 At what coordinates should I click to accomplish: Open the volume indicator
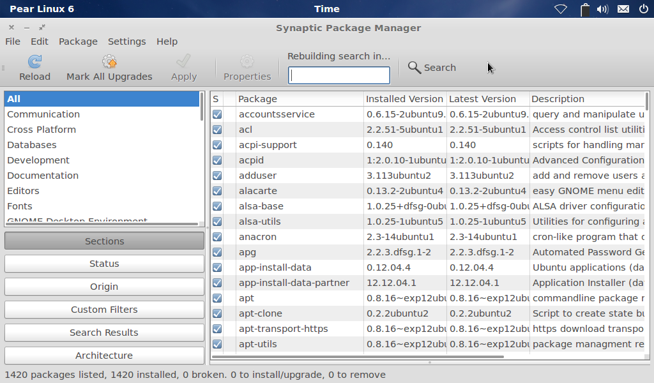[603, 9]
